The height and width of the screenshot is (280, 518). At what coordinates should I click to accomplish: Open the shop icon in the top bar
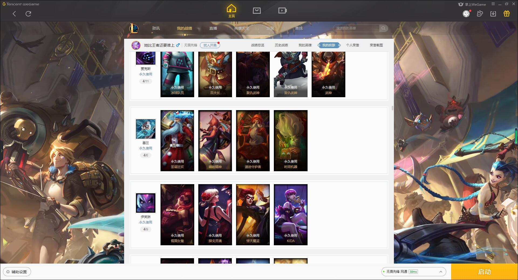pyautogui.click(x=257, y=10)
